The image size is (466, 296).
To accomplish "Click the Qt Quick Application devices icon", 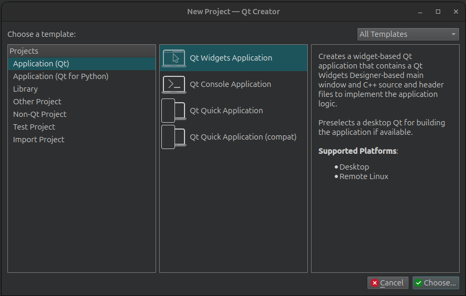I will pos(174,111).
